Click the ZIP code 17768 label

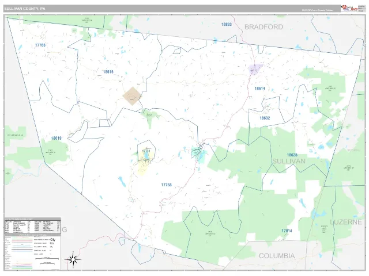pos(40,45)
